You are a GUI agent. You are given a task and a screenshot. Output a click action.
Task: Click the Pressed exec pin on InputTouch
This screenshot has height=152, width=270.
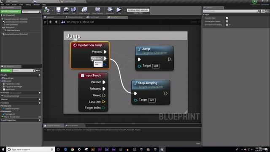click(104, 82)
